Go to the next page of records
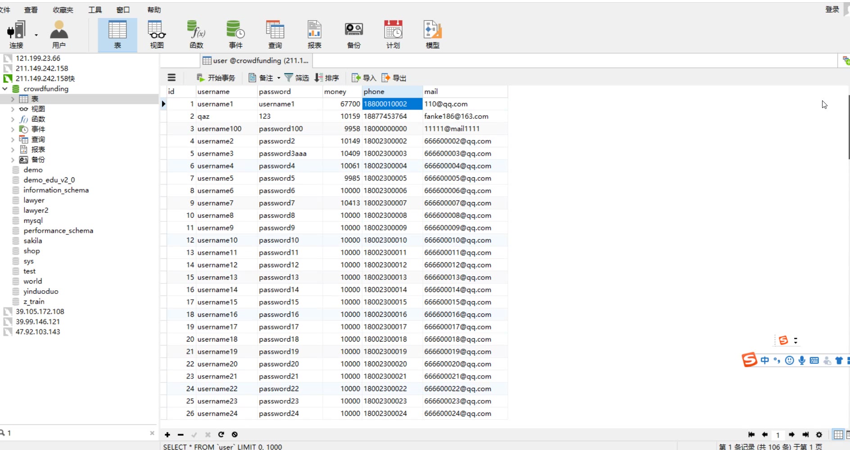The height and width of the screenshot is (450, 850). pyautogui.click(x=791, y=435)
